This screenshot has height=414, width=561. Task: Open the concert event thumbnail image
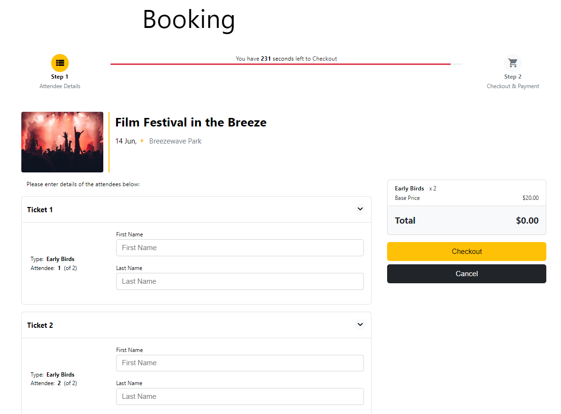pos(62,142)
